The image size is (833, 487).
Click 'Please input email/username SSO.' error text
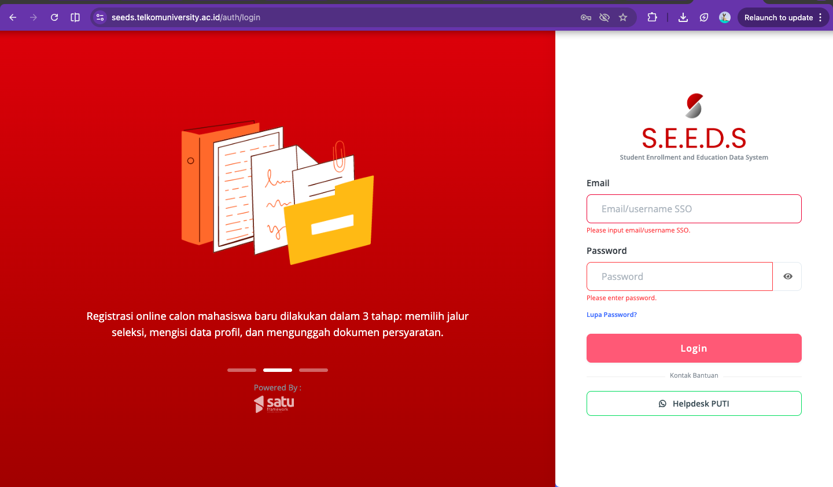pyautogui.click(x=639, y=230)
